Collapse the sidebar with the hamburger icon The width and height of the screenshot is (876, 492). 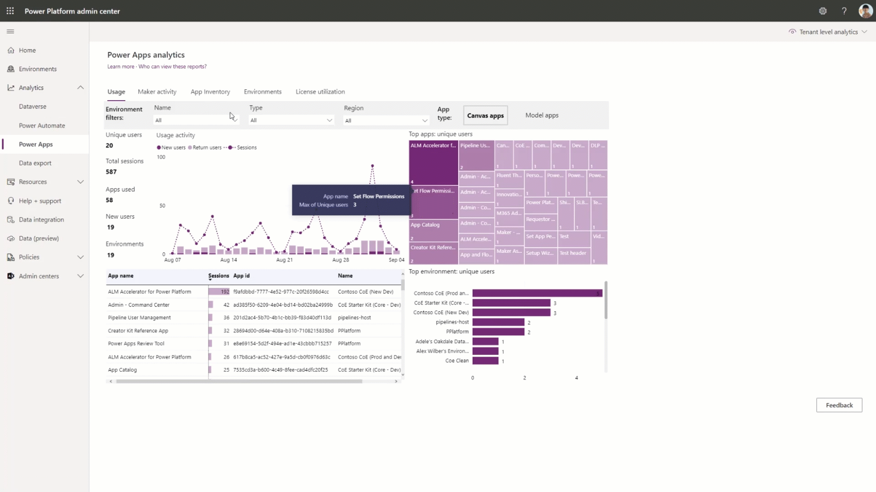[x=10, y=31]
